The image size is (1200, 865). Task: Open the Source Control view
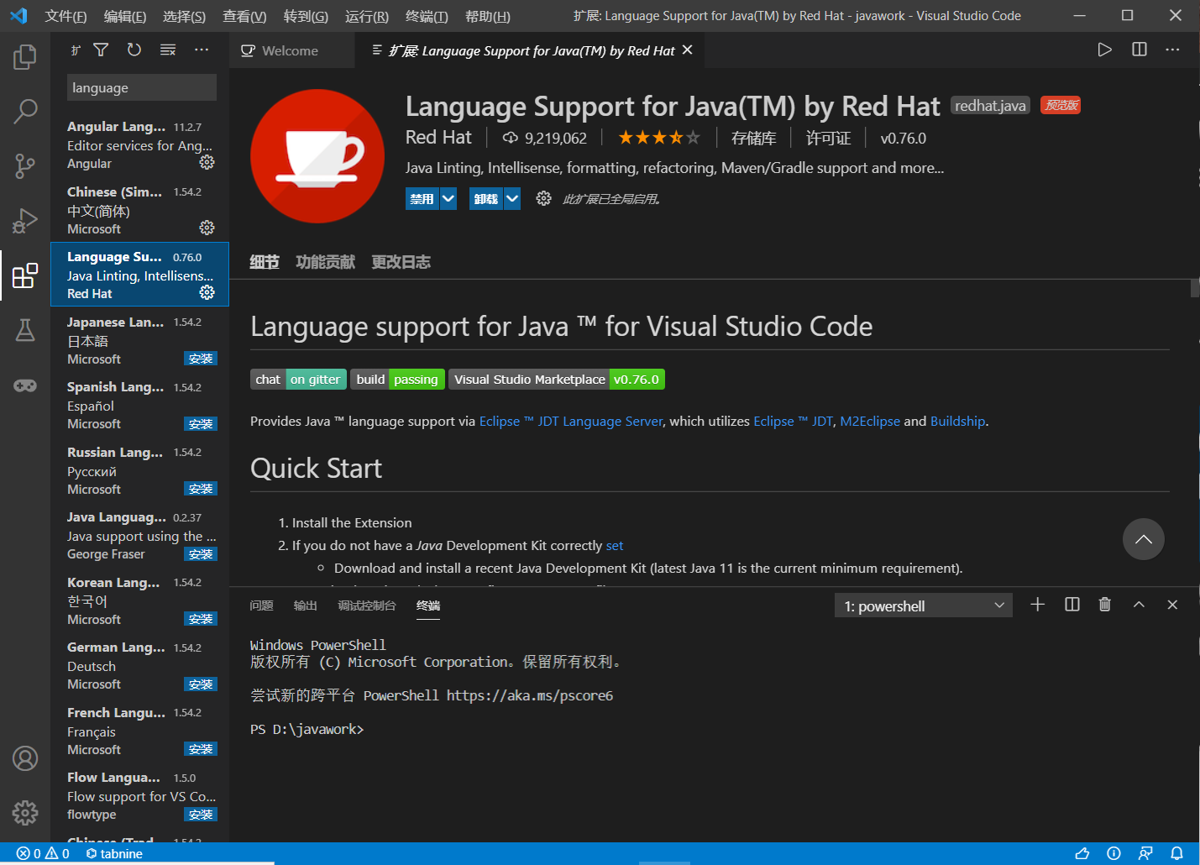[x=25, y=165]
